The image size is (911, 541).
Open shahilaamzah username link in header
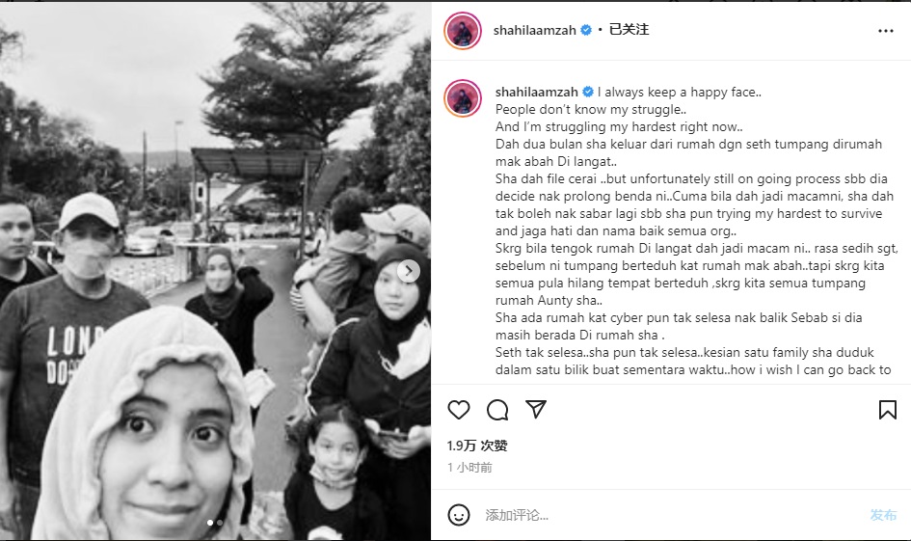click(534, 30)
